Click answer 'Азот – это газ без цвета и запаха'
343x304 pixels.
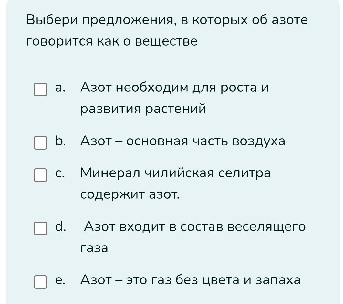point(190,280)
